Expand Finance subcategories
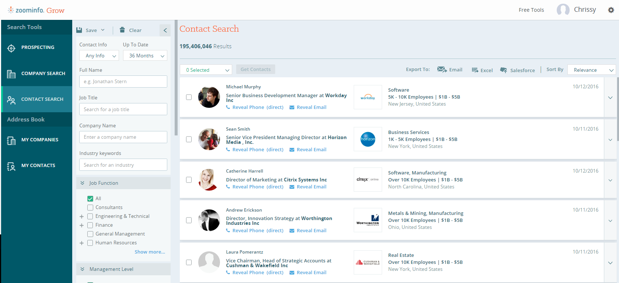 click(81, 225)
